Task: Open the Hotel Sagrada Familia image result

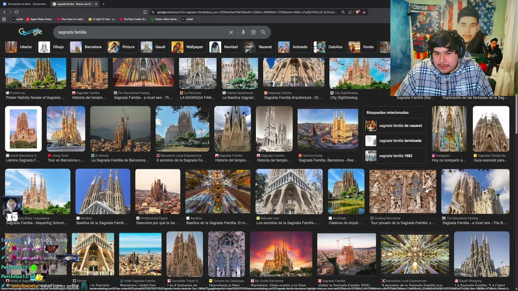Action: tap(140, 254)
